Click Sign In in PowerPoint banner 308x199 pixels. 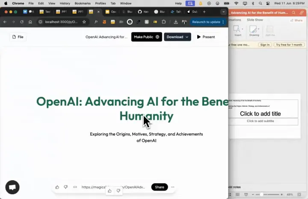265,44
